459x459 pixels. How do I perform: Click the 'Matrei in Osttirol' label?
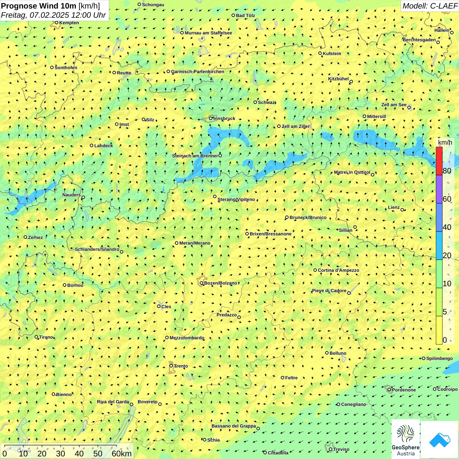point(352,172)
